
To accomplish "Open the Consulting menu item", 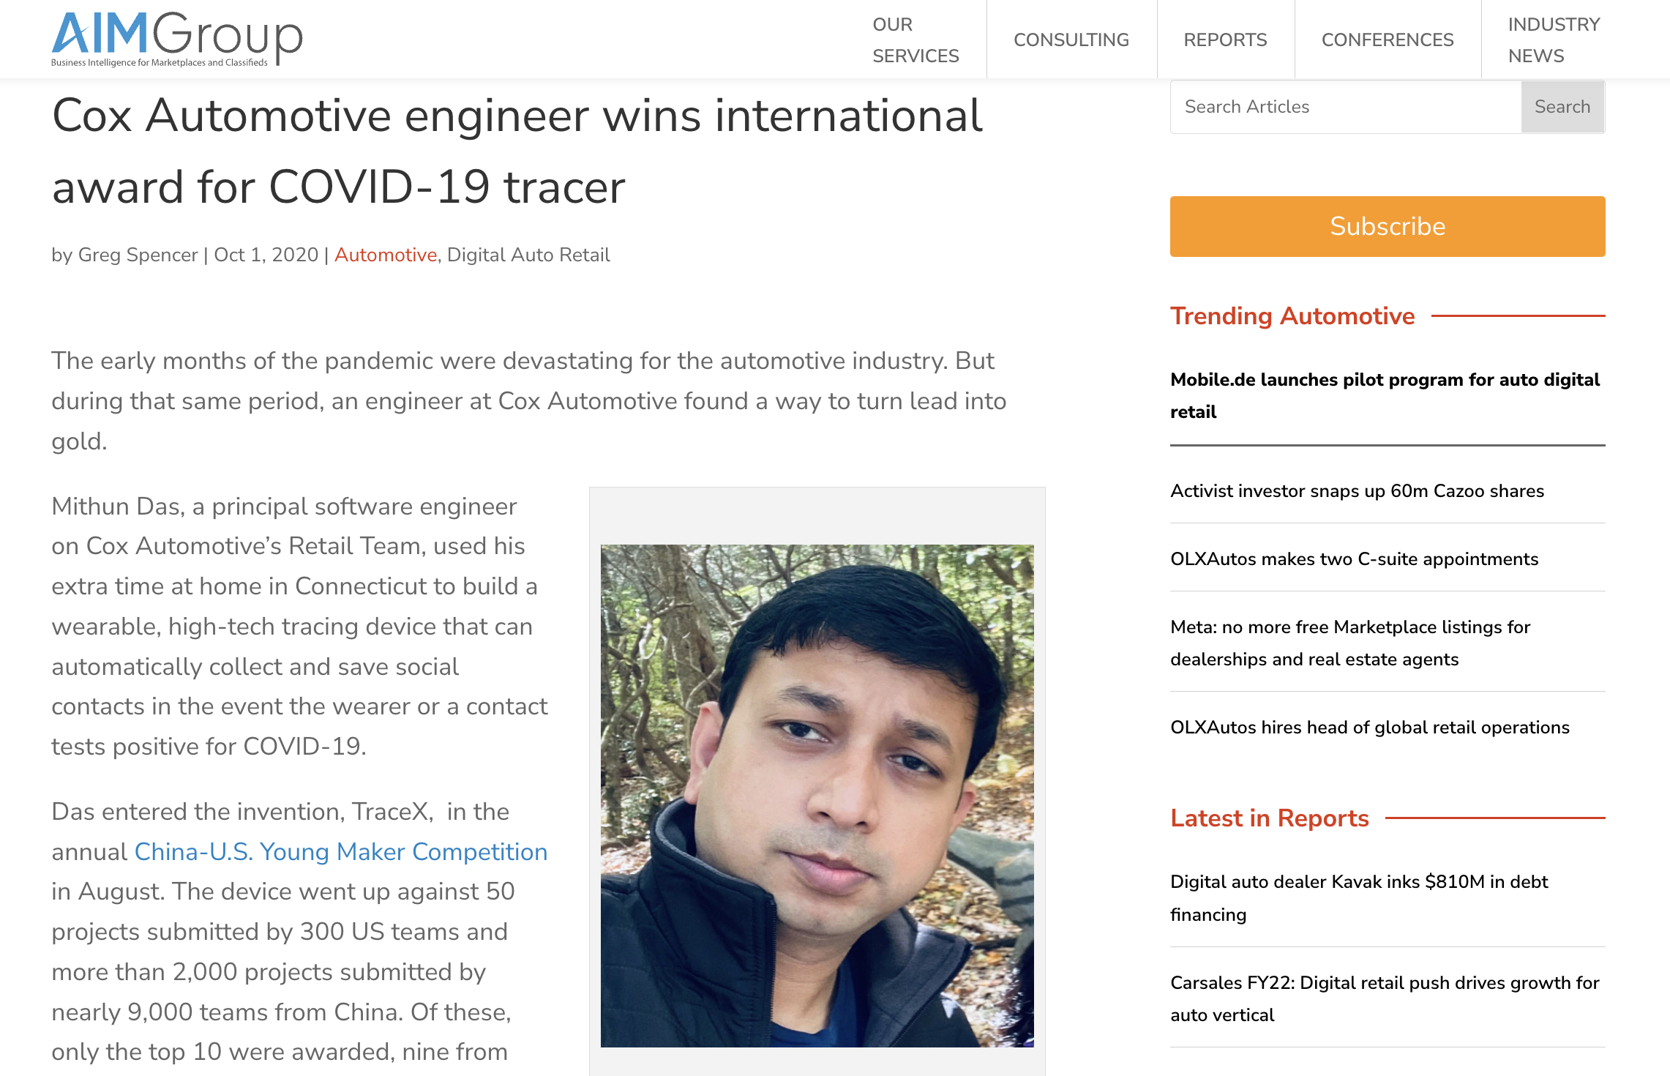I will (x=1071, y=40).
